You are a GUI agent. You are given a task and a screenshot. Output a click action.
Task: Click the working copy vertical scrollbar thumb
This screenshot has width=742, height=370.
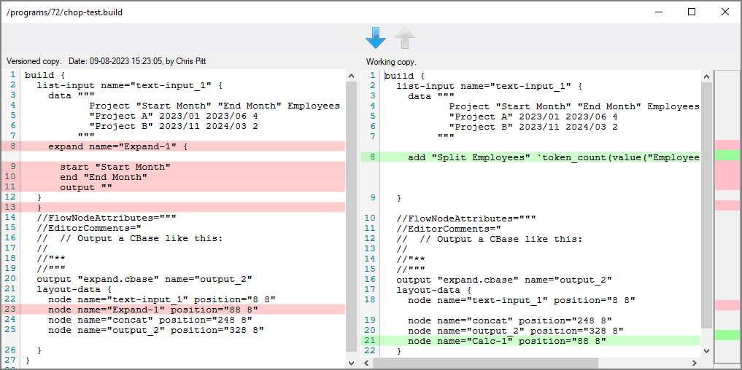[x=706, y=204]
